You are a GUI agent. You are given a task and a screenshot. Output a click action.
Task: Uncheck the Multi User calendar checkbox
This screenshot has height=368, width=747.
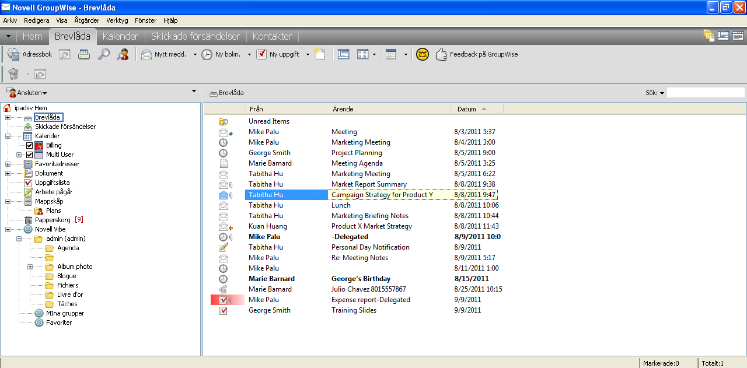pos(29,155)
